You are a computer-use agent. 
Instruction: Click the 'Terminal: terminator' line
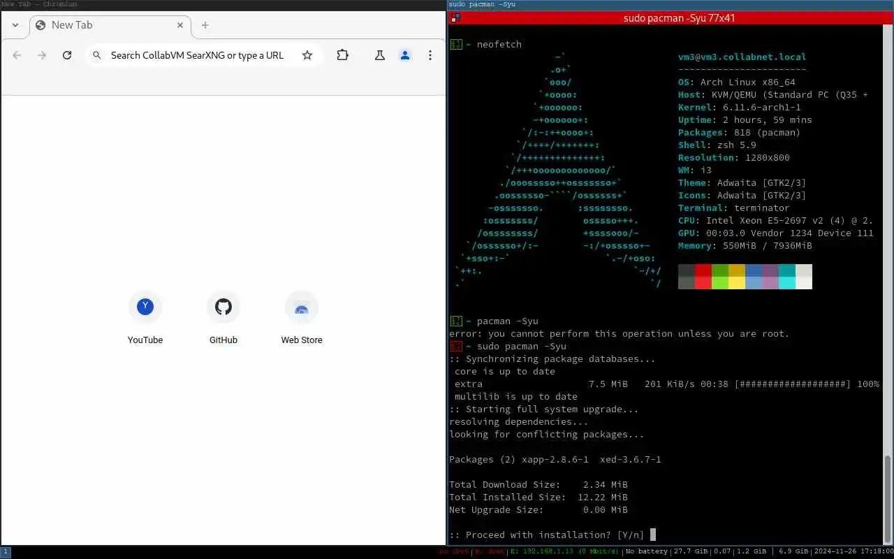734,208
